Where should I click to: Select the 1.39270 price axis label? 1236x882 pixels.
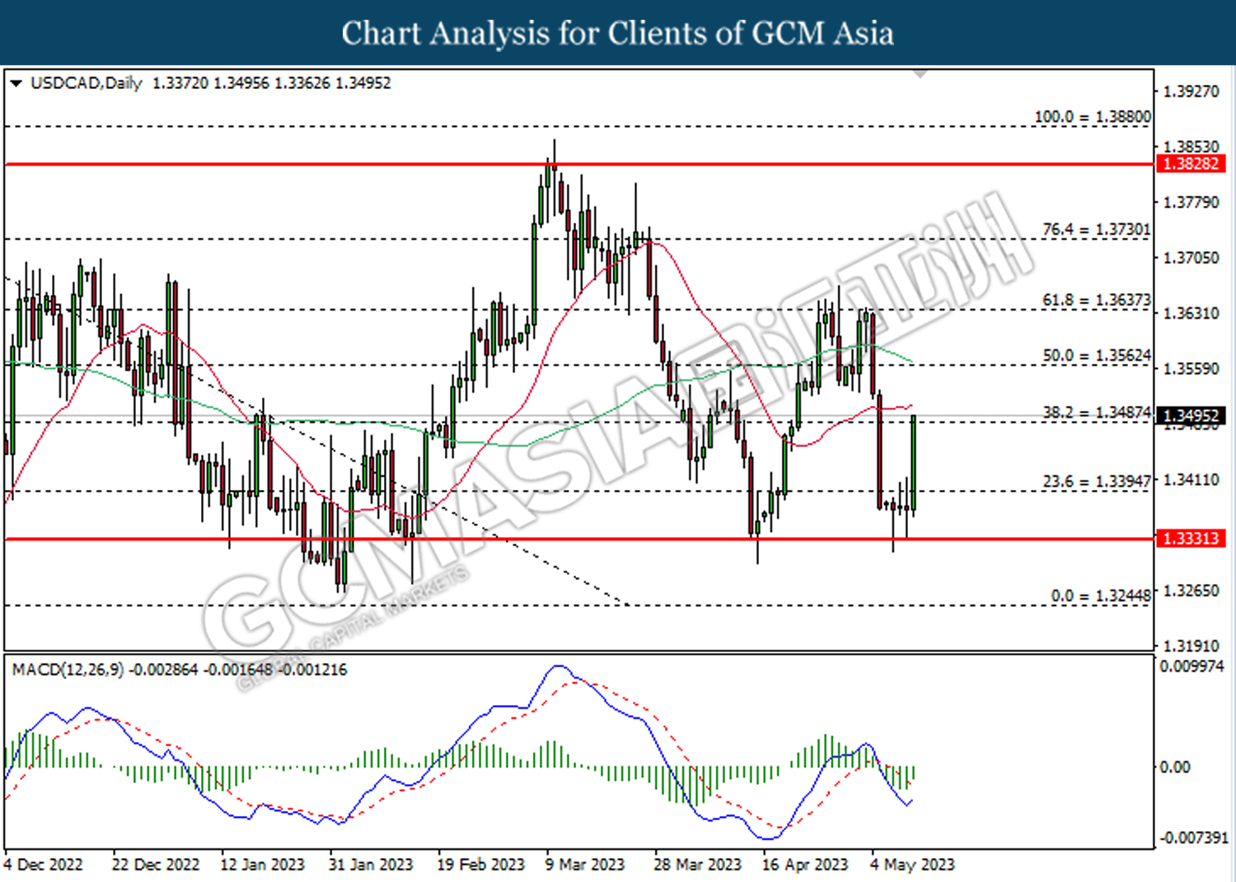(1191, 91)
